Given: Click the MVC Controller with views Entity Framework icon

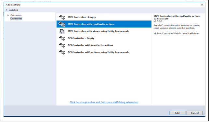Looking at the screenshot, I should click(x=62, y=31).
